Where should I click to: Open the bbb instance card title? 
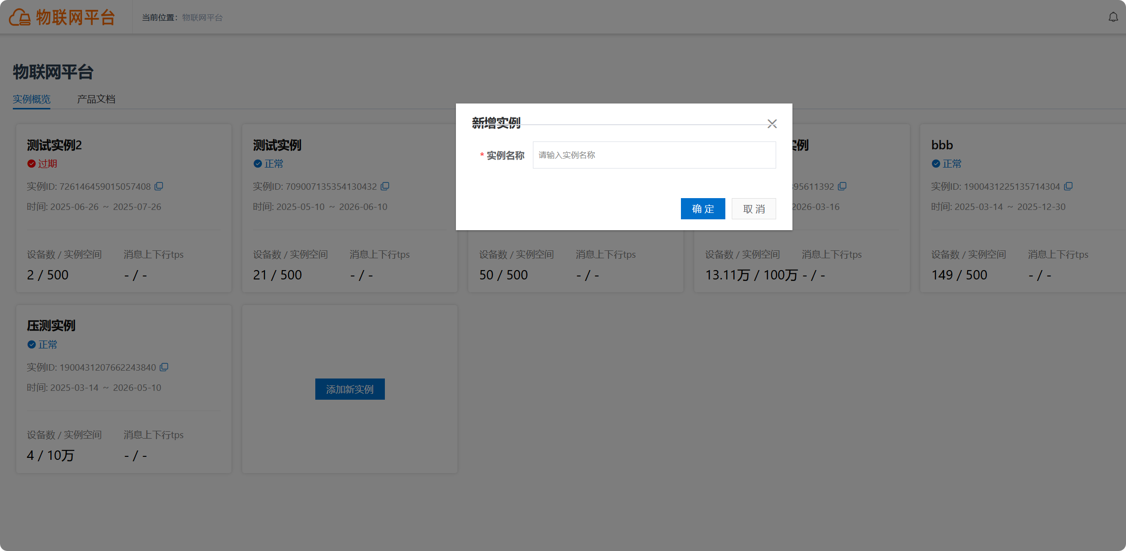click(942, 145)
